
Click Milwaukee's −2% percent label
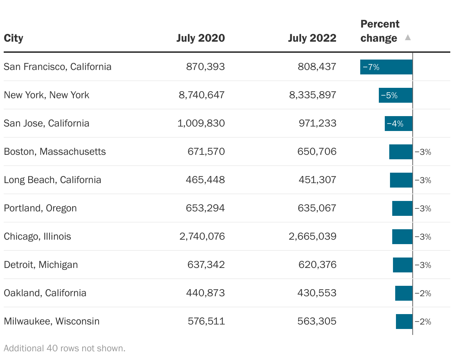point(423,322)
